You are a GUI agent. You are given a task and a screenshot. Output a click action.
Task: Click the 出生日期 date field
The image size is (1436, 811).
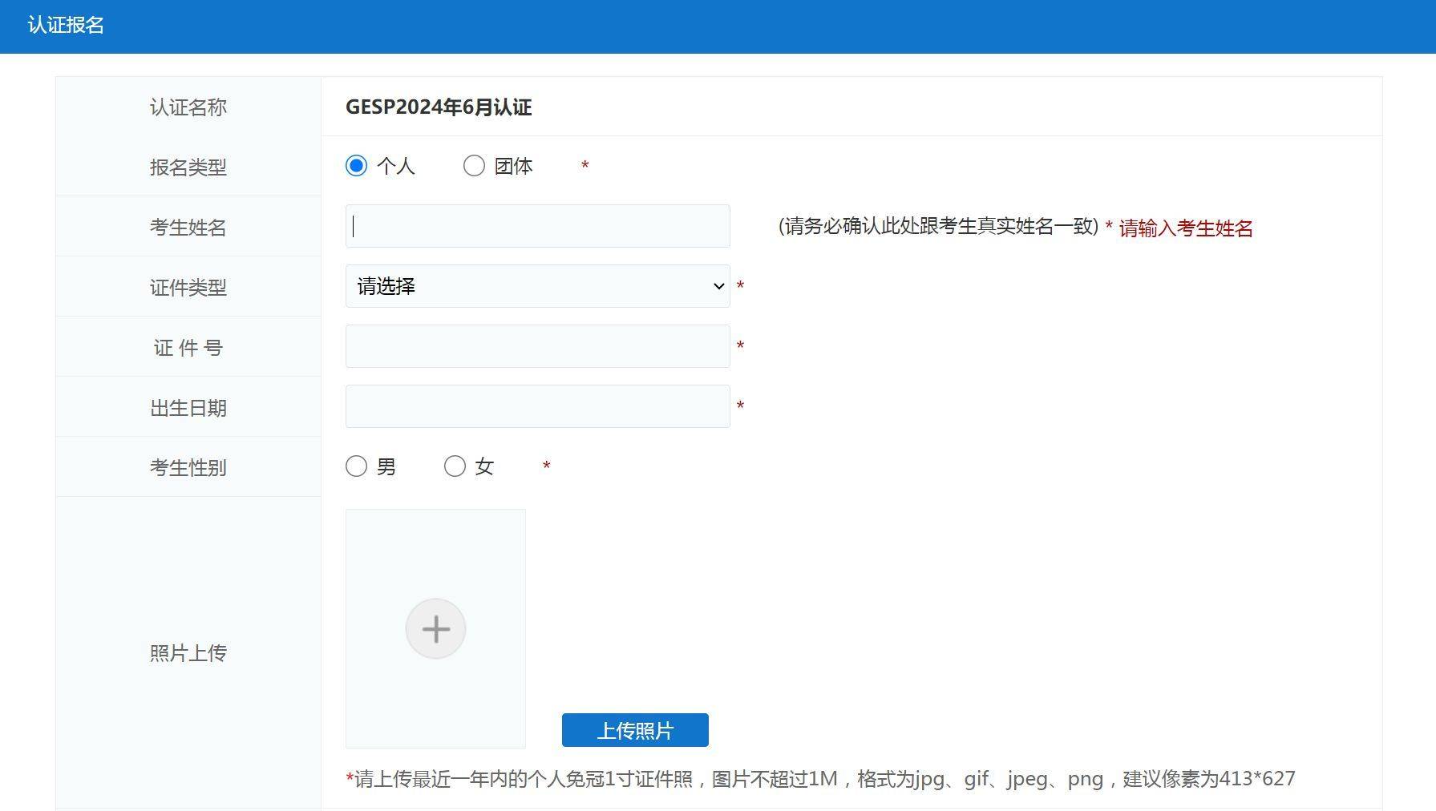point(537,406)
